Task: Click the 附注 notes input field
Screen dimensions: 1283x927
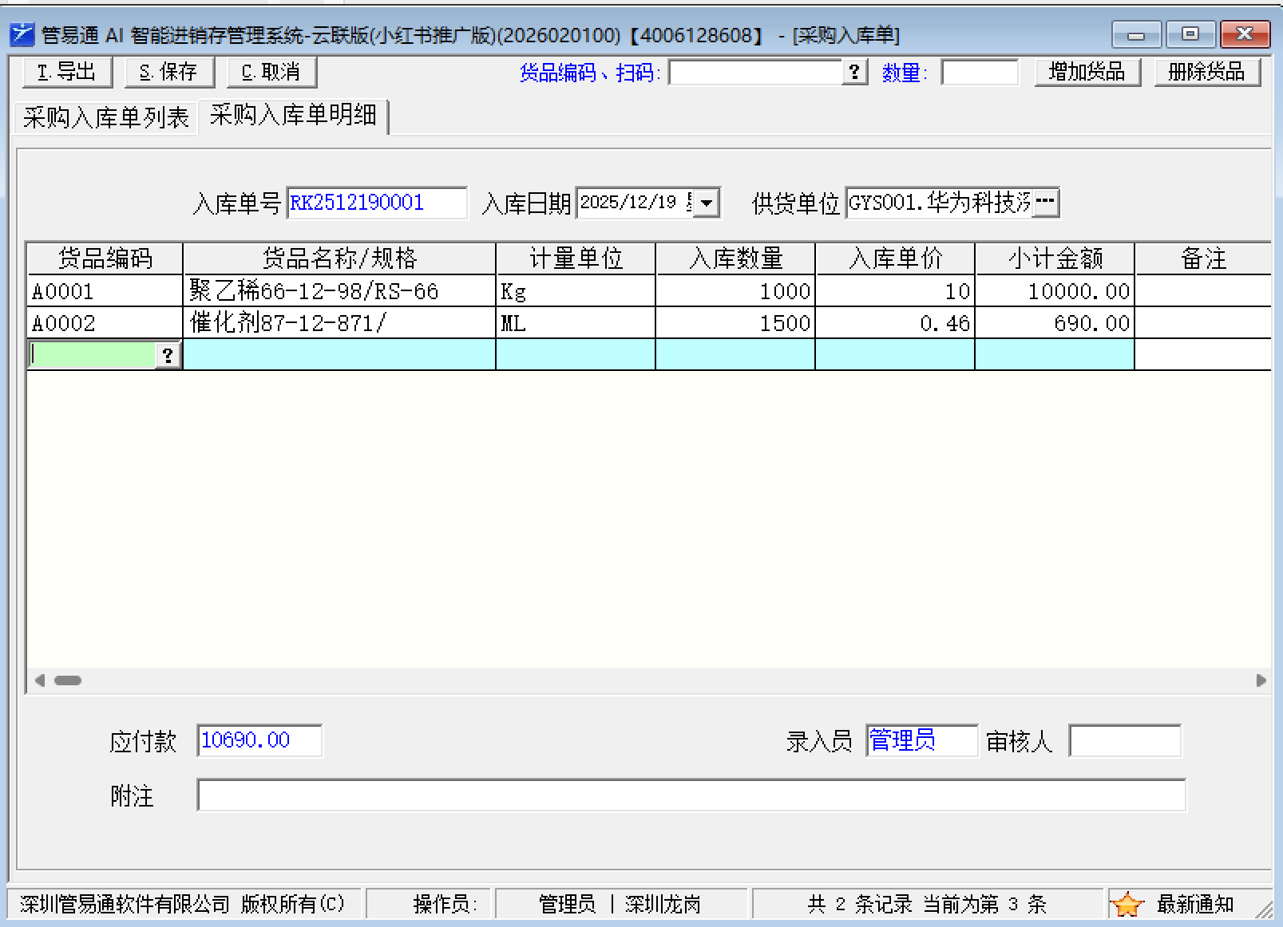Action: click(691, 795)
